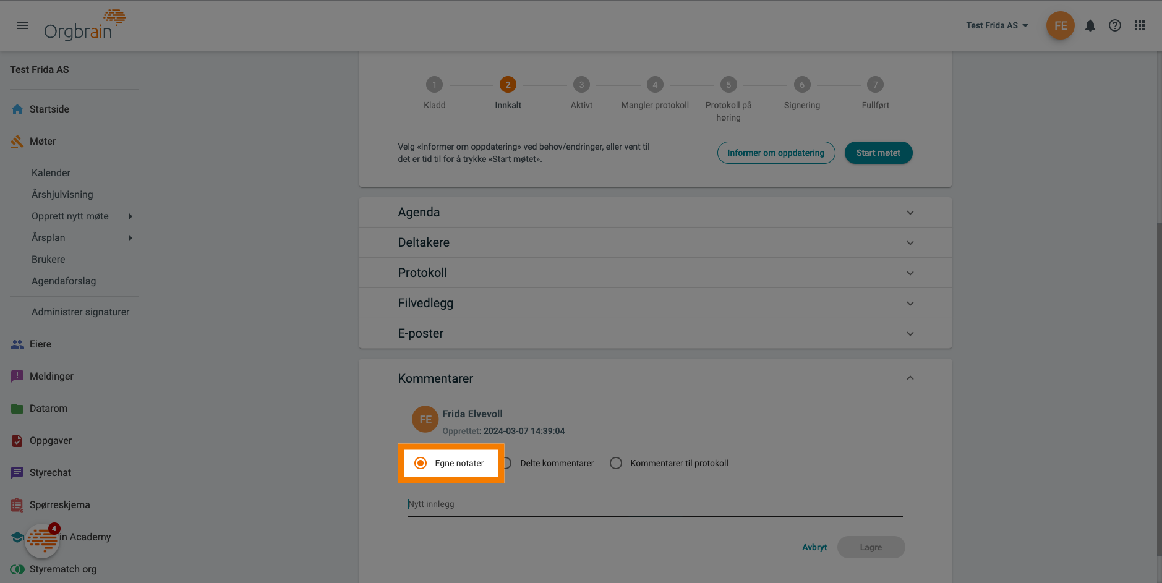Screen dimensions: 1162x583
Task: Open the Test Frida AS organization dropdown
Action: coord(998,25)
